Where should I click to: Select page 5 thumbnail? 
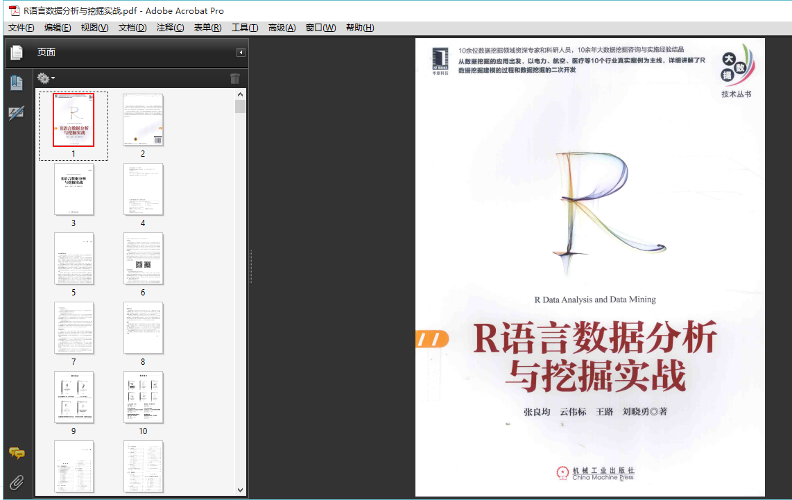pyautogui.click(x=74, y=259)
